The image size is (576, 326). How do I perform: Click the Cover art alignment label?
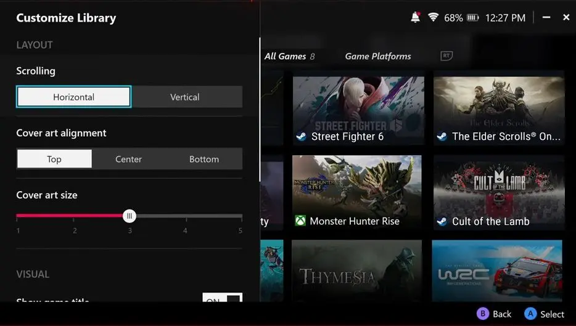click(61, 133)
